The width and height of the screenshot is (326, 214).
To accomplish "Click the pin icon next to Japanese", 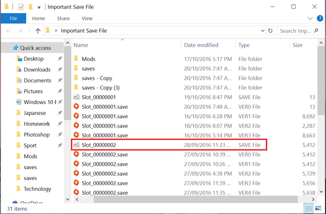I will (x=60, y=113).
